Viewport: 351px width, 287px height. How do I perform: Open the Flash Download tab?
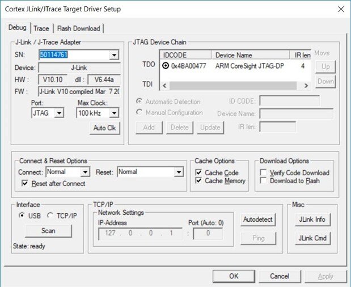[x=79, y=28]
